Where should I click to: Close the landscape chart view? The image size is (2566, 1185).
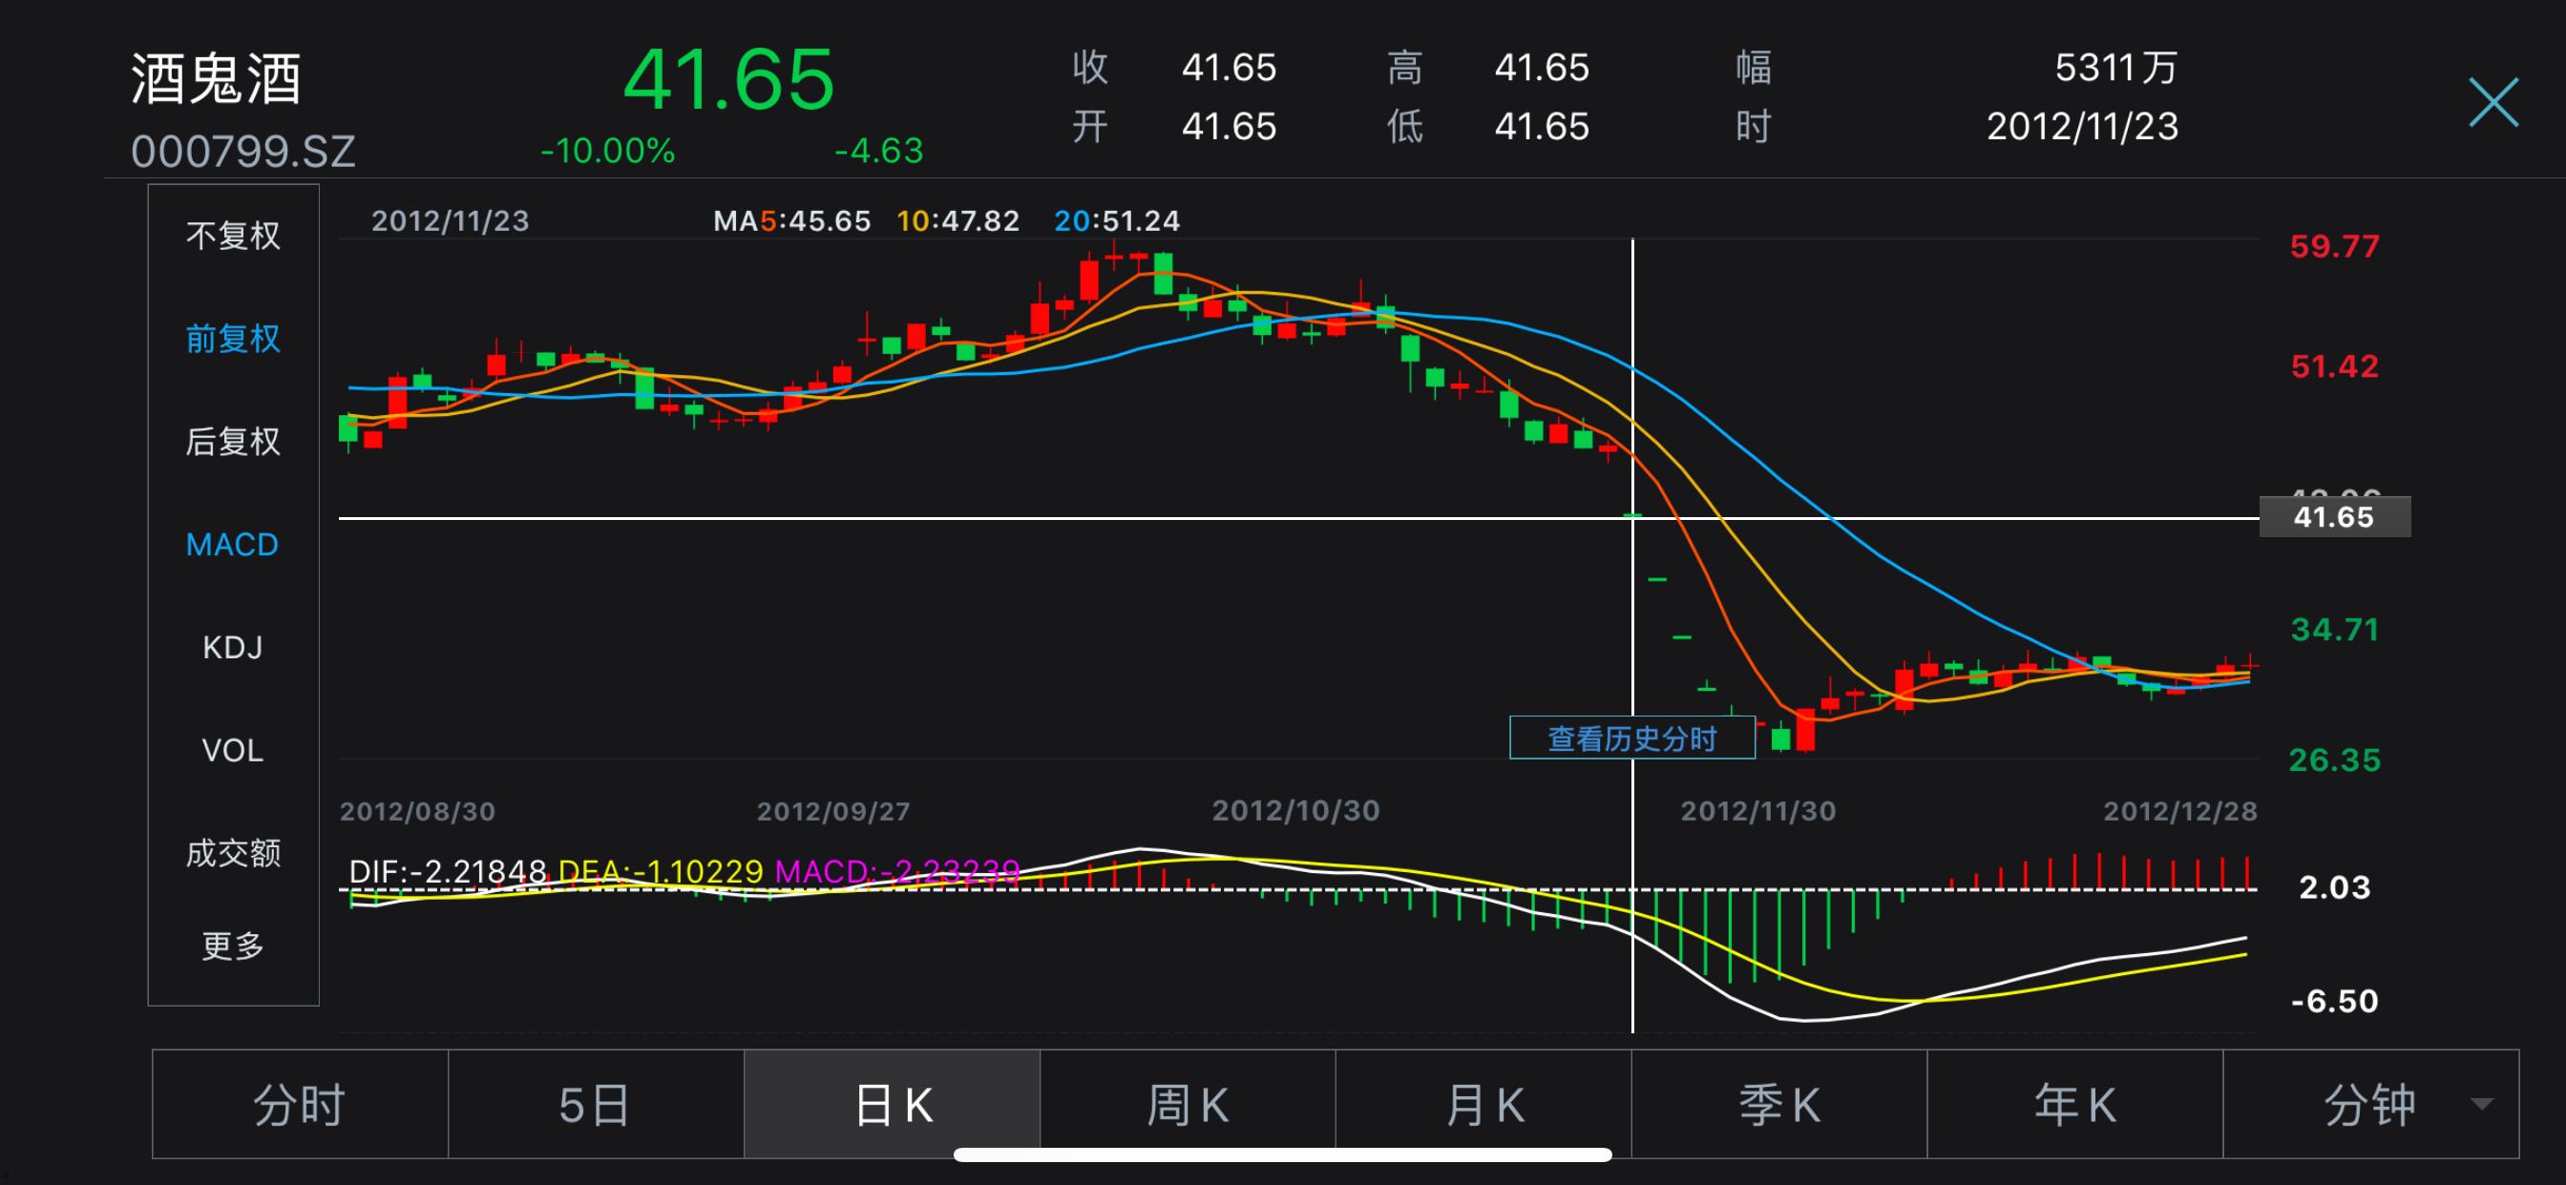tap(2493, 103)
